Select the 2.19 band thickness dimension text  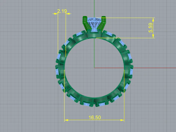point(62,11)
